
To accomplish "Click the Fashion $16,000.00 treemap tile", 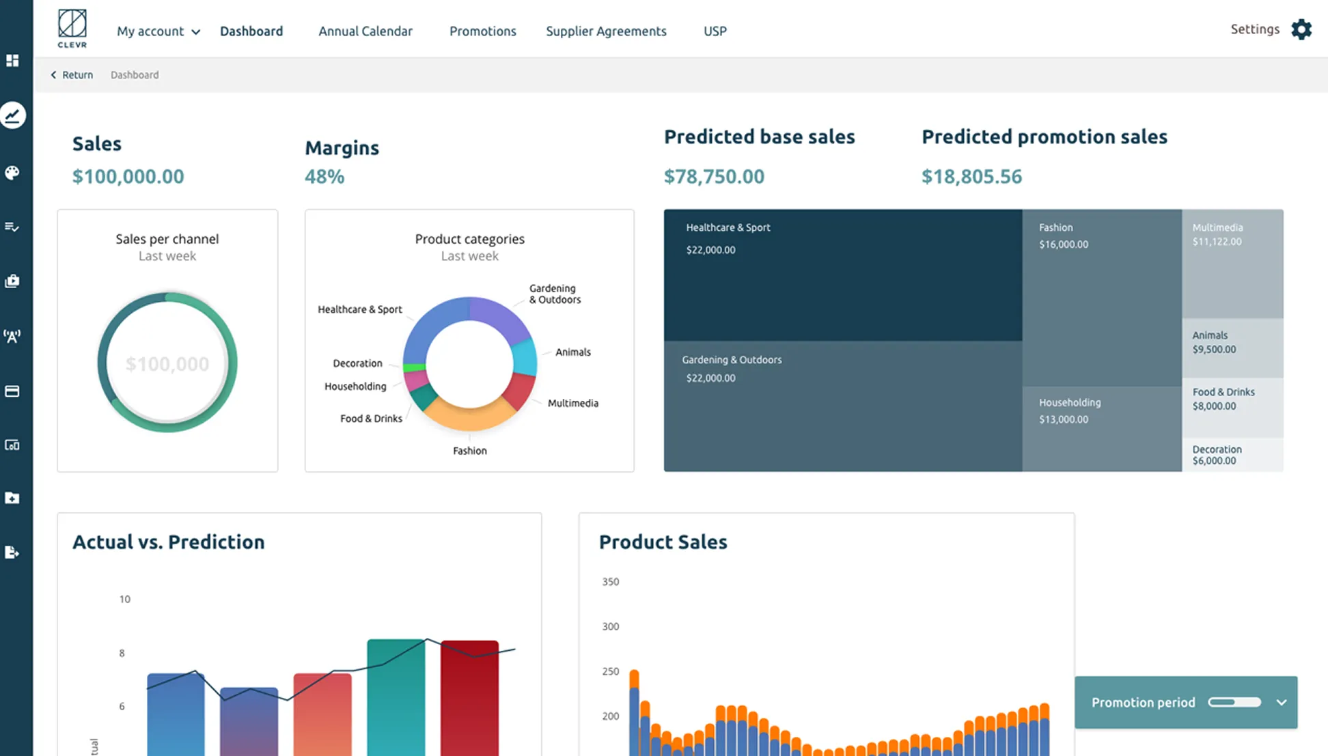I will (x=1102, y=298).
